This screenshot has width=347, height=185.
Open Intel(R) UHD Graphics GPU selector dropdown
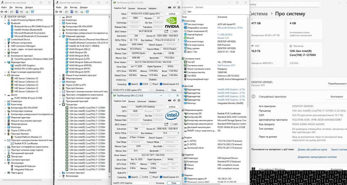[132, 183]
